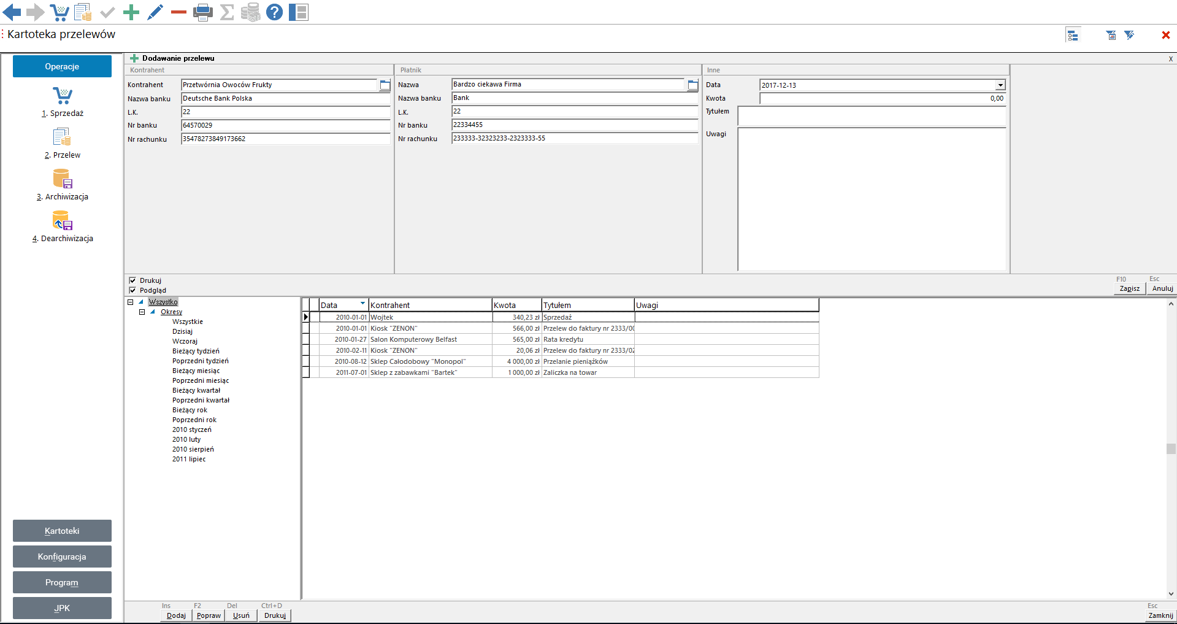Select the blue pencil edit icon

155,12
